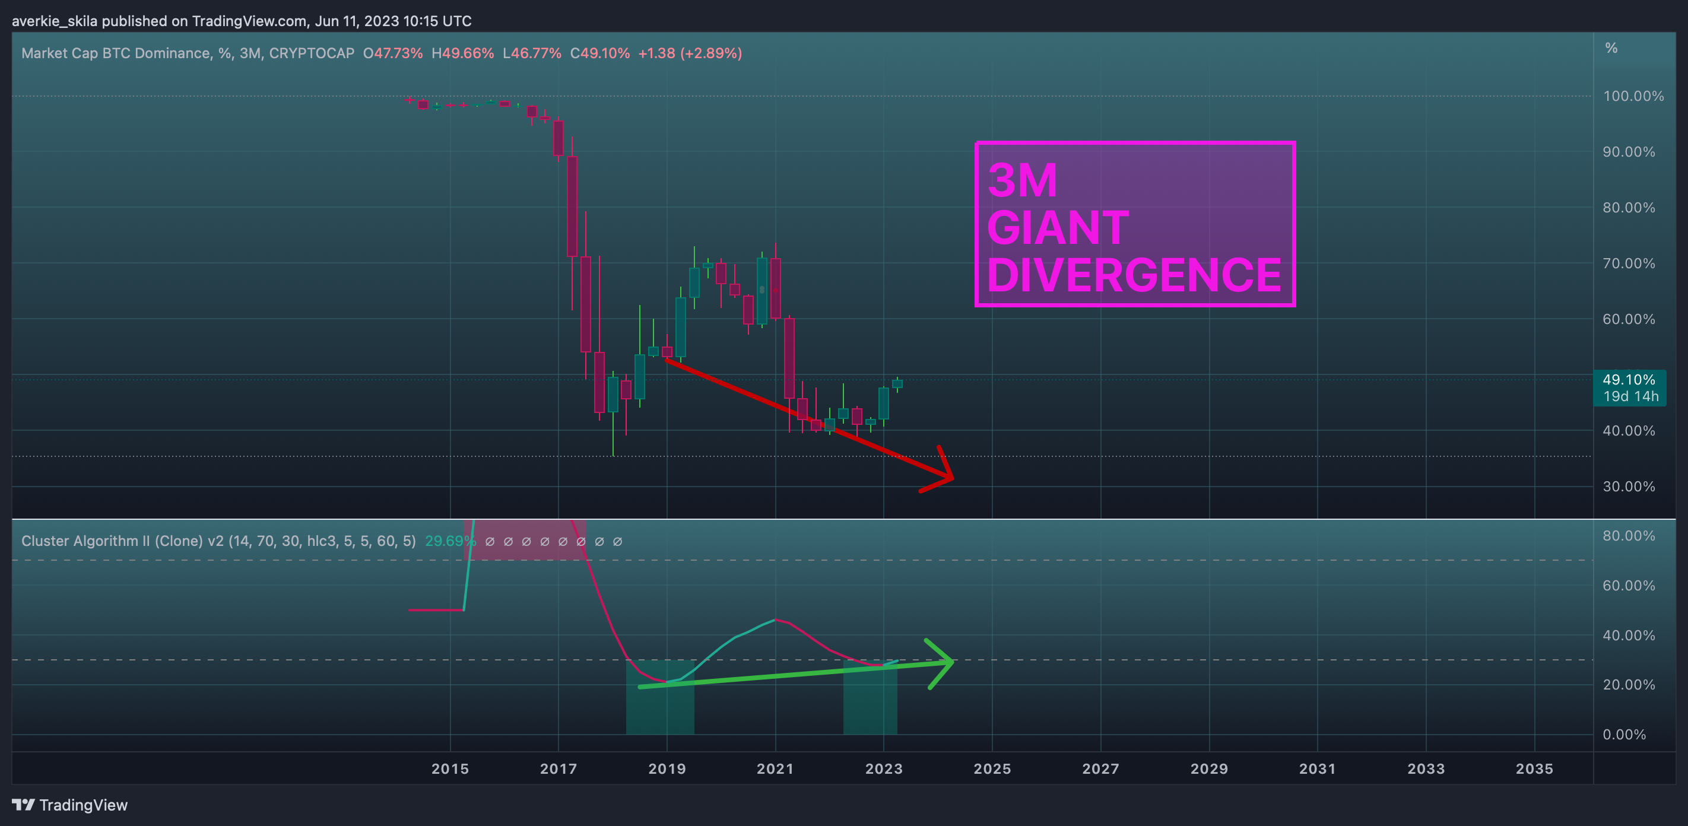Click the 2019 time axis label
Viewport: 1688px width, 826px height.
coord(667,769)
